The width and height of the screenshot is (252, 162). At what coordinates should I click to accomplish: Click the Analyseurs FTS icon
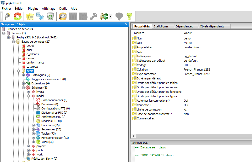(38, 117)
